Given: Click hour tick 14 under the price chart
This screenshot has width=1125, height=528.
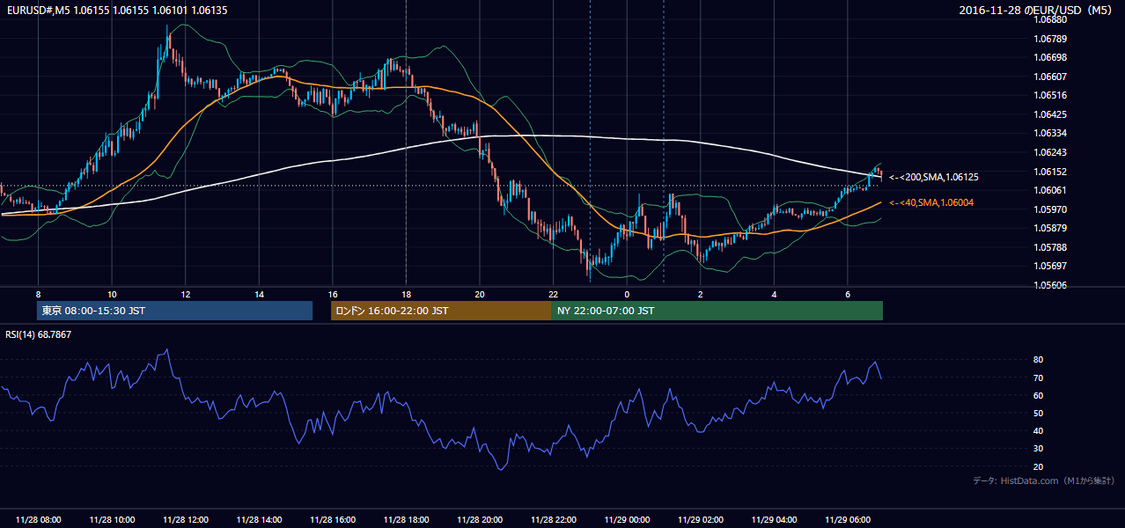Looking at the screenshot, I should point(259,294).
